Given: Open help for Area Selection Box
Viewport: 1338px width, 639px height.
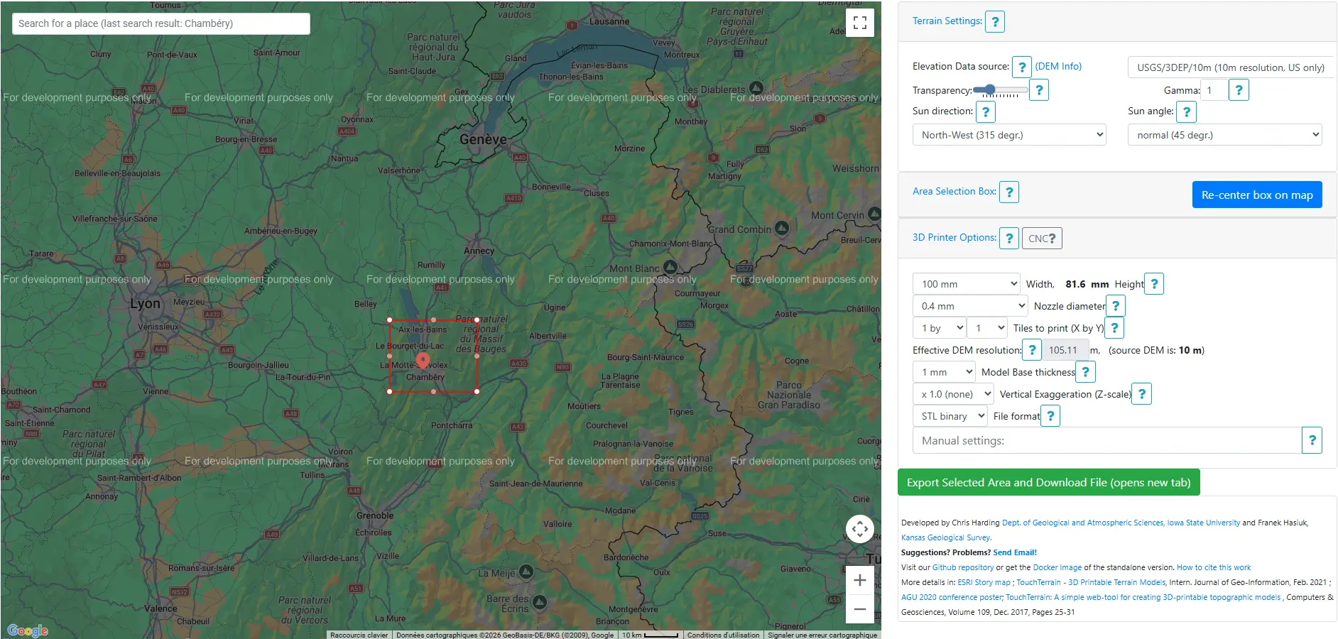Looking at the screenshot, I should (x=1009, y=192).
